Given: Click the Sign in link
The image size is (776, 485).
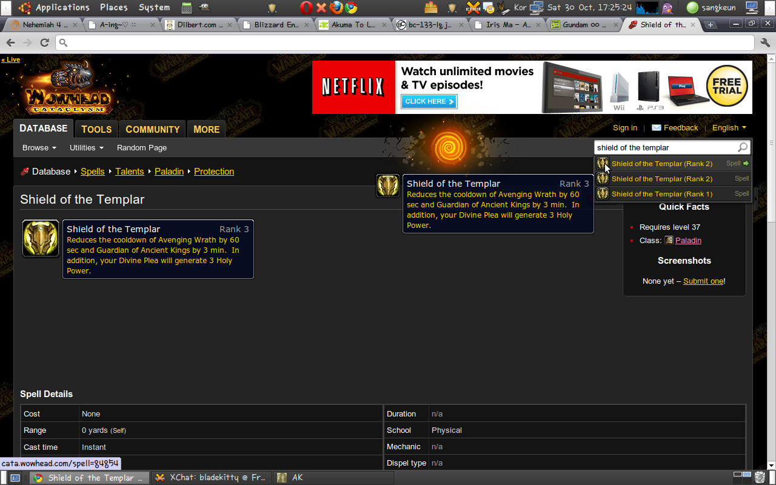Looking at the screenshot, I should pyautogui.click(x=624, y=128).
